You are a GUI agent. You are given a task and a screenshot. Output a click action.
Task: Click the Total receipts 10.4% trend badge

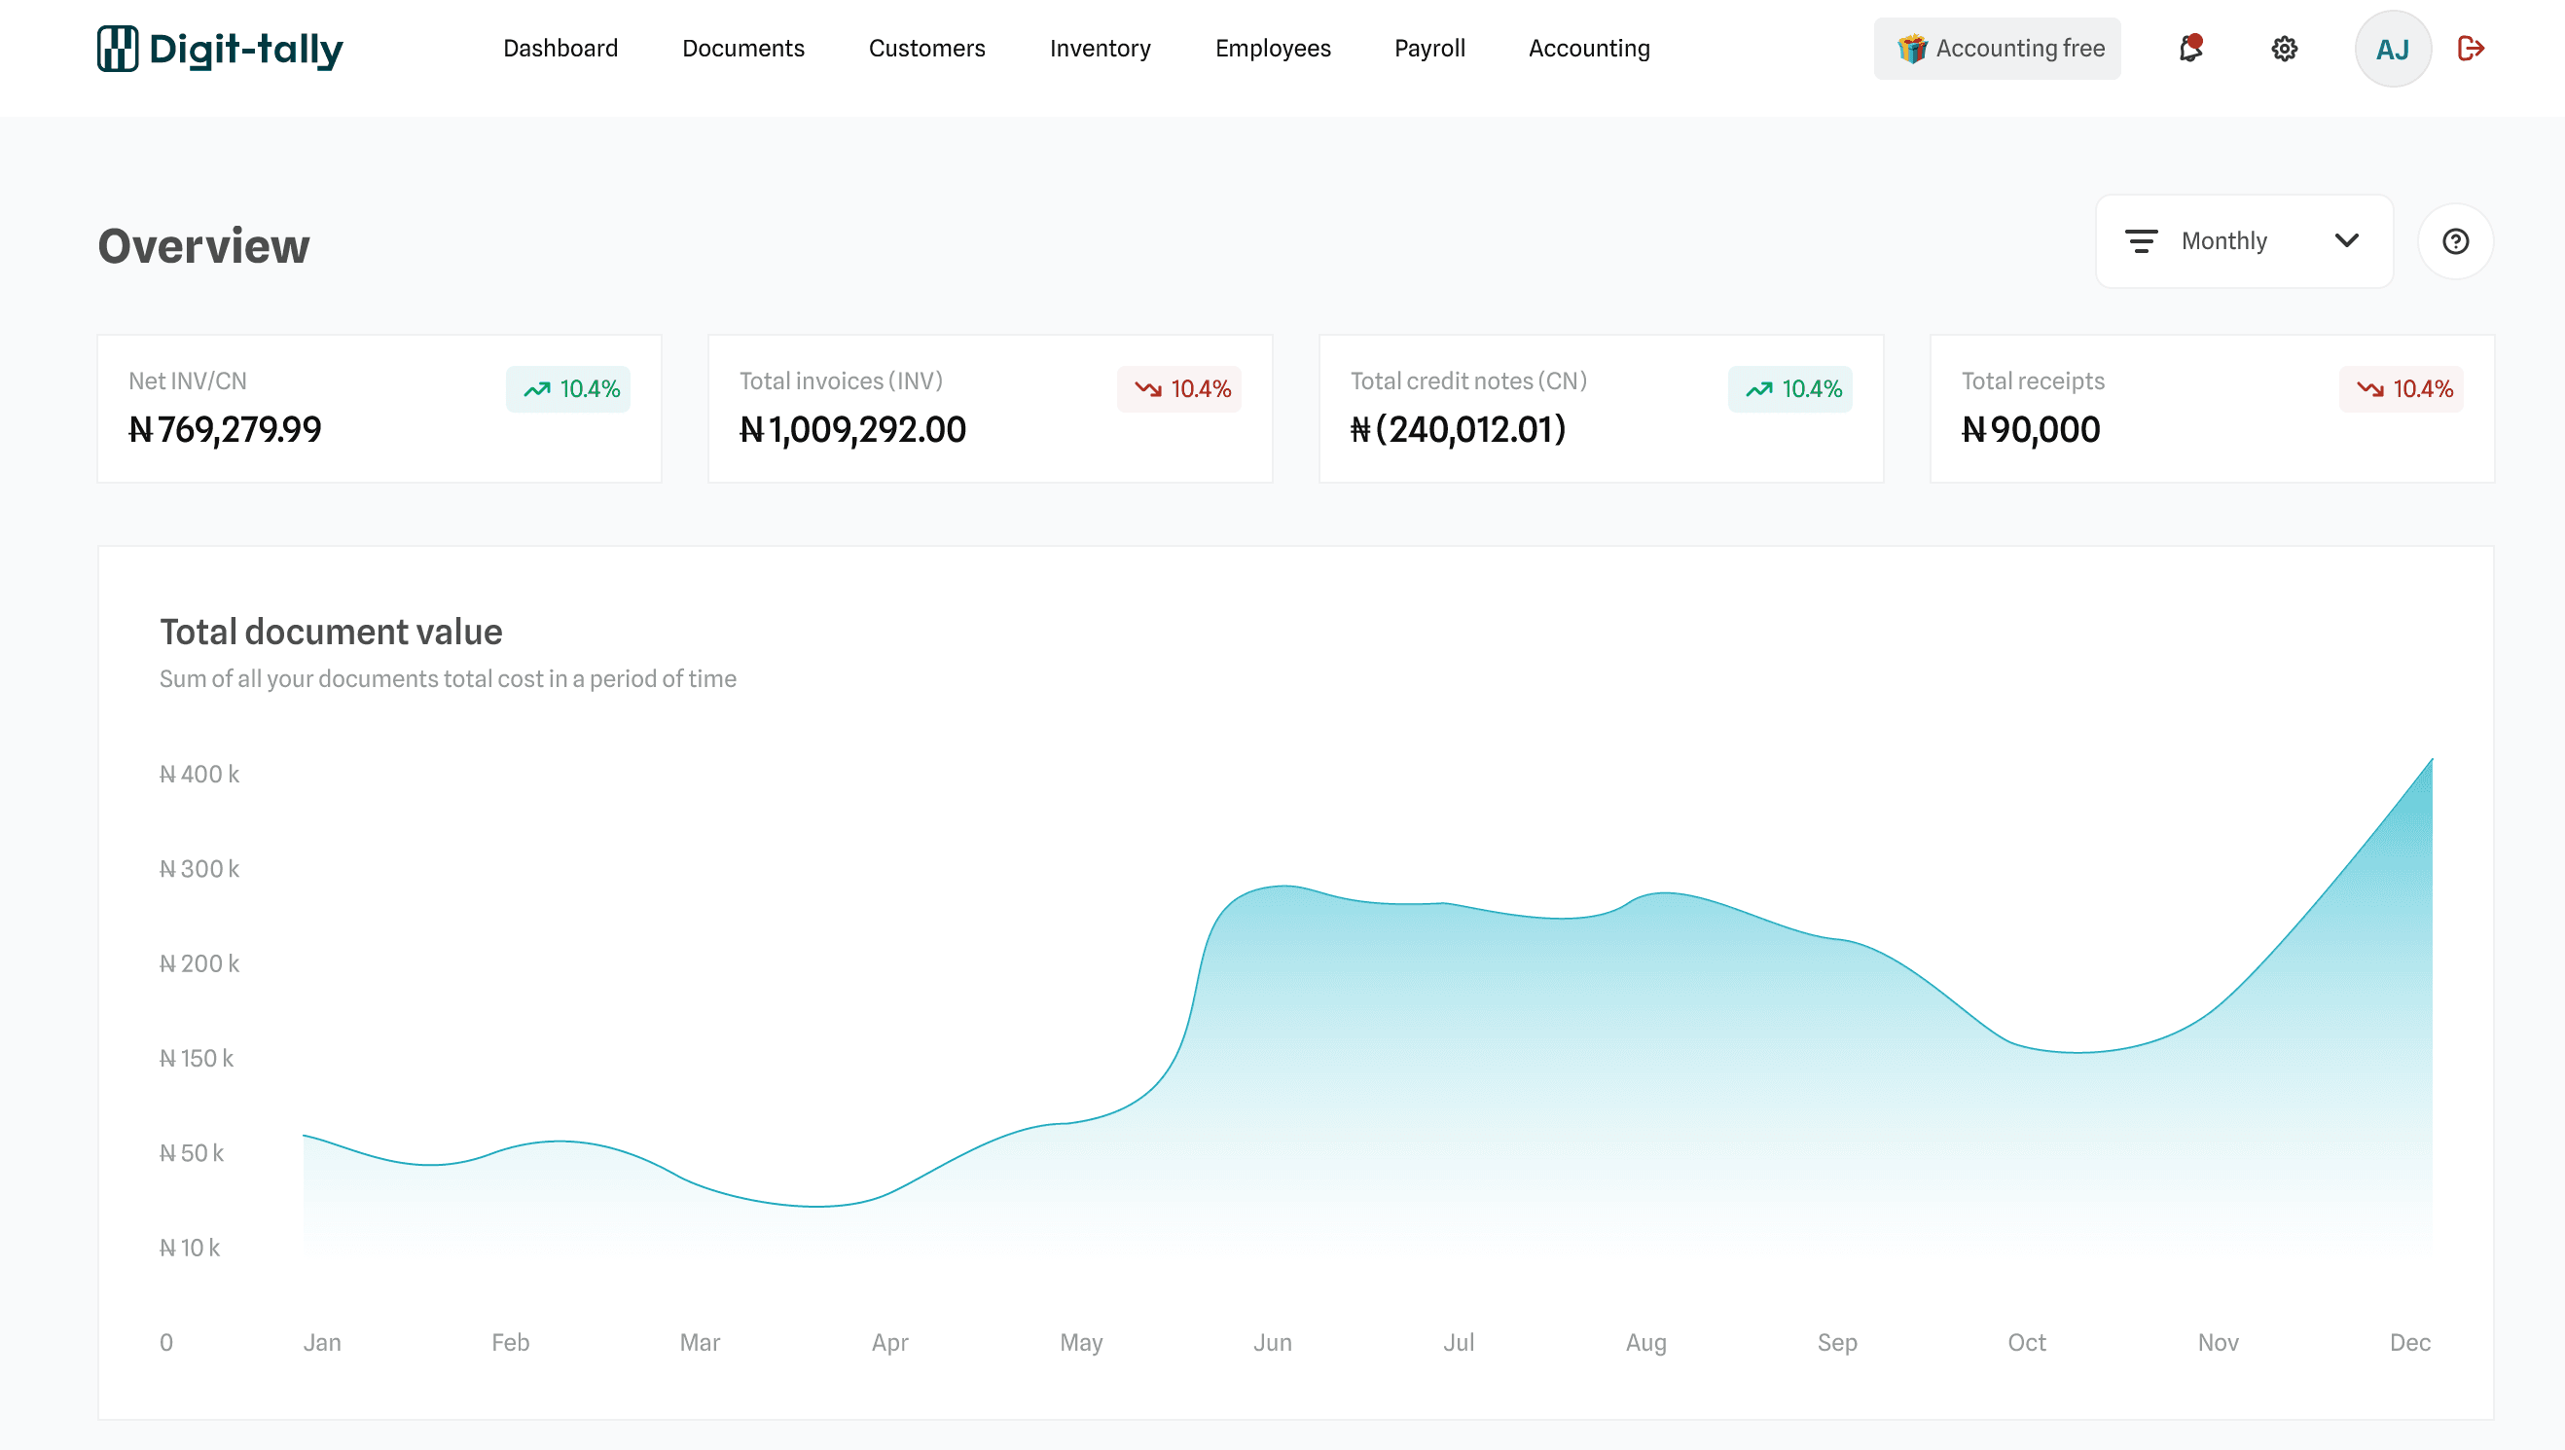click(x=2402, y=388)
